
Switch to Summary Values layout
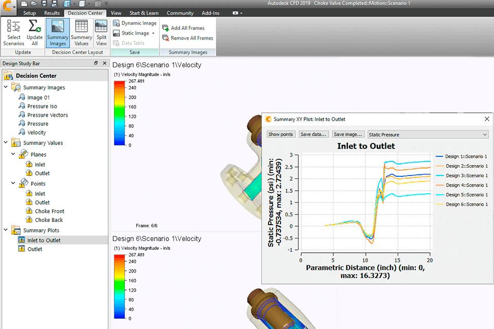point(81,33)
